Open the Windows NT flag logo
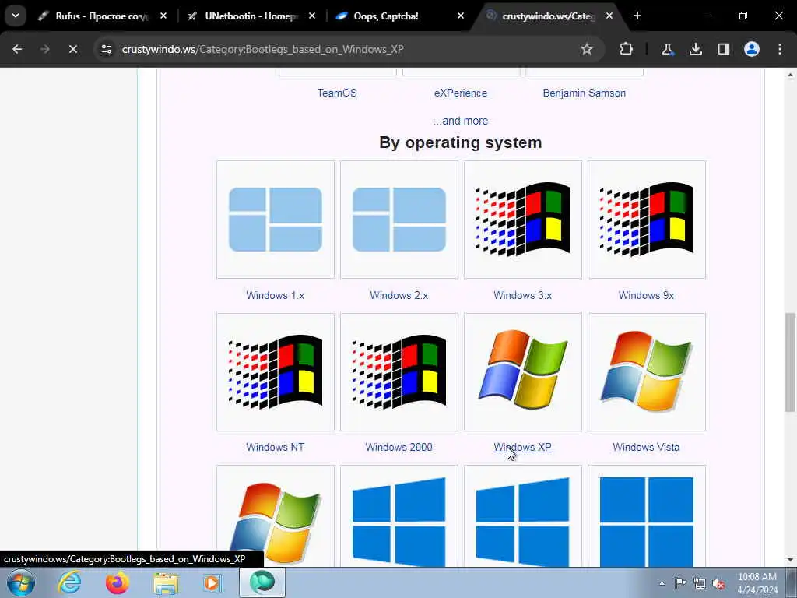The width and height of the screenshot is (797, 598). [276, 371]
